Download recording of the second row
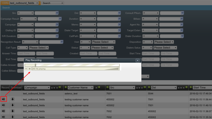Viewport: 212px width, 119px height. click(12, 105)
